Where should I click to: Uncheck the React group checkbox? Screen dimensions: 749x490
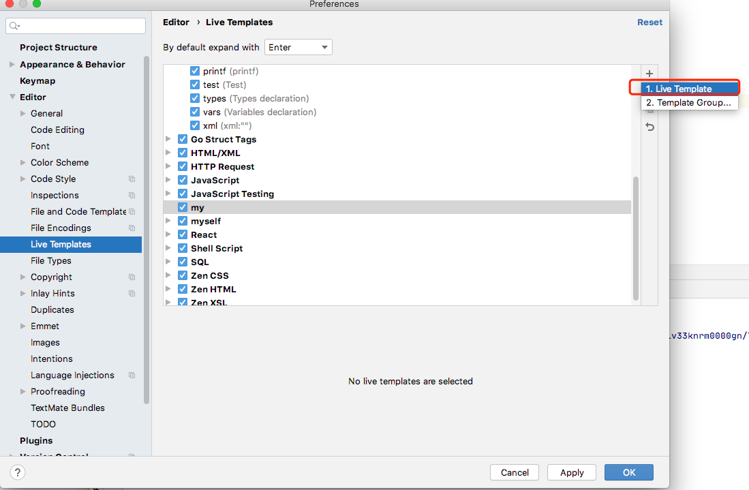point(183,234)
